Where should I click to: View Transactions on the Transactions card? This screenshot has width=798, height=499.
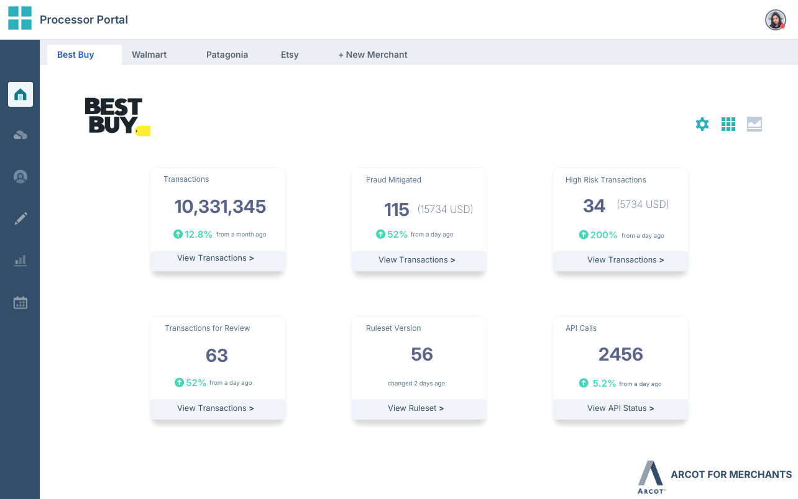click(216, 258)
